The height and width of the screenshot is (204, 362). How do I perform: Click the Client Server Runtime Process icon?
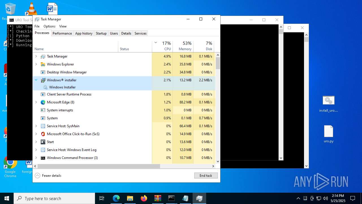click(43, 94)
